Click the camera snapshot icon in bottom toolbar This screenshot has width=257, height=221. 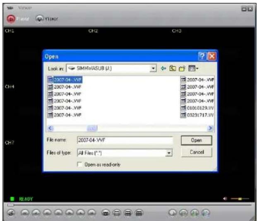[105, 213]
